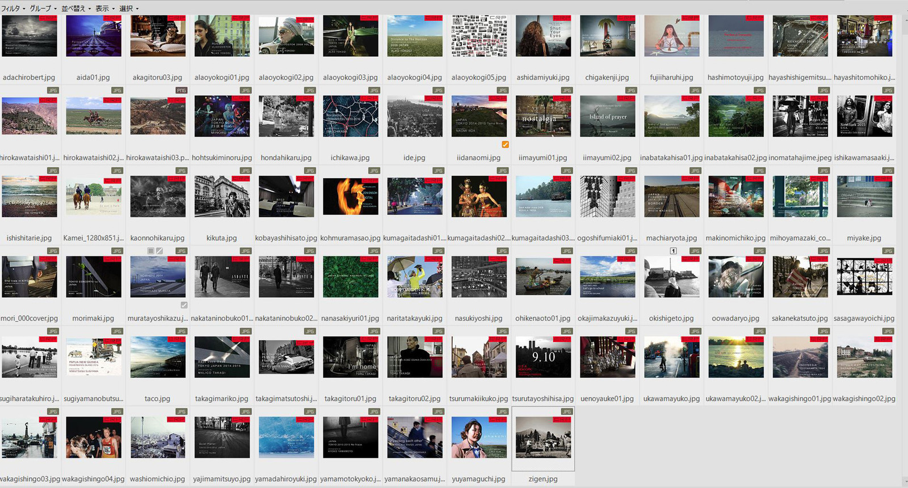Click the JPG badge on kikuta.jpg
This screenshot has height=488, width=908.
[245, 171]
